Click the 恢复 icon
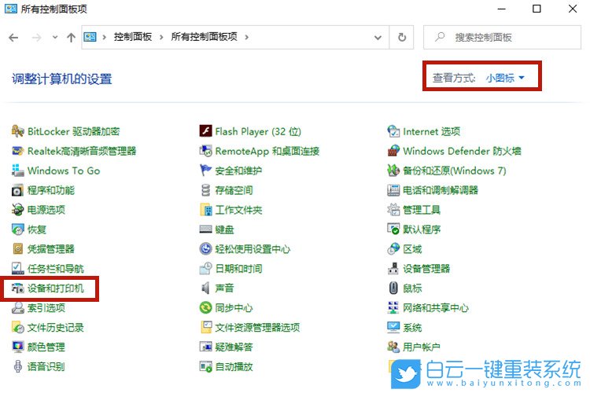Viewport: 590px width, 393px height. click(17, 229)
